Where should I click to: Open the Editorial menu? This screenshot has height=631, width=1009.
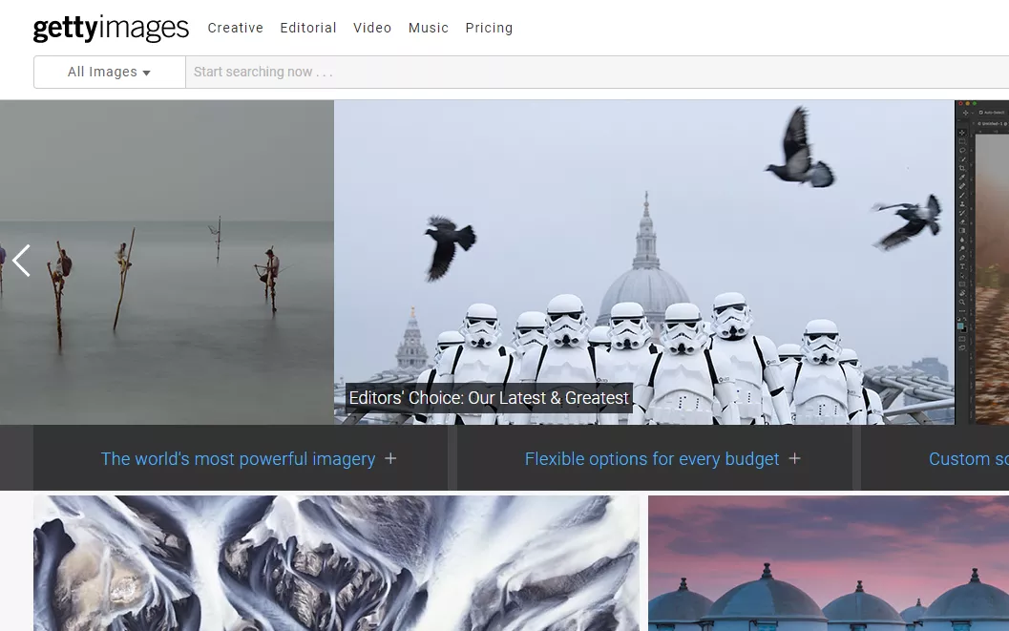point(308,28)
